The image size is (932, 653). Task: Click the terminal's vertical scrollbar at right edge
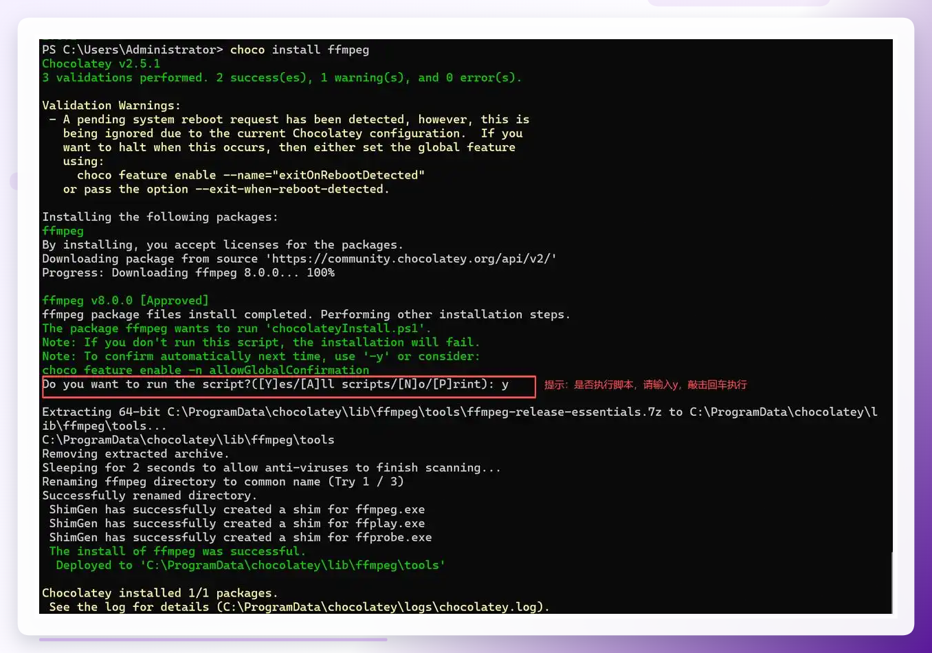coord(892,582)
